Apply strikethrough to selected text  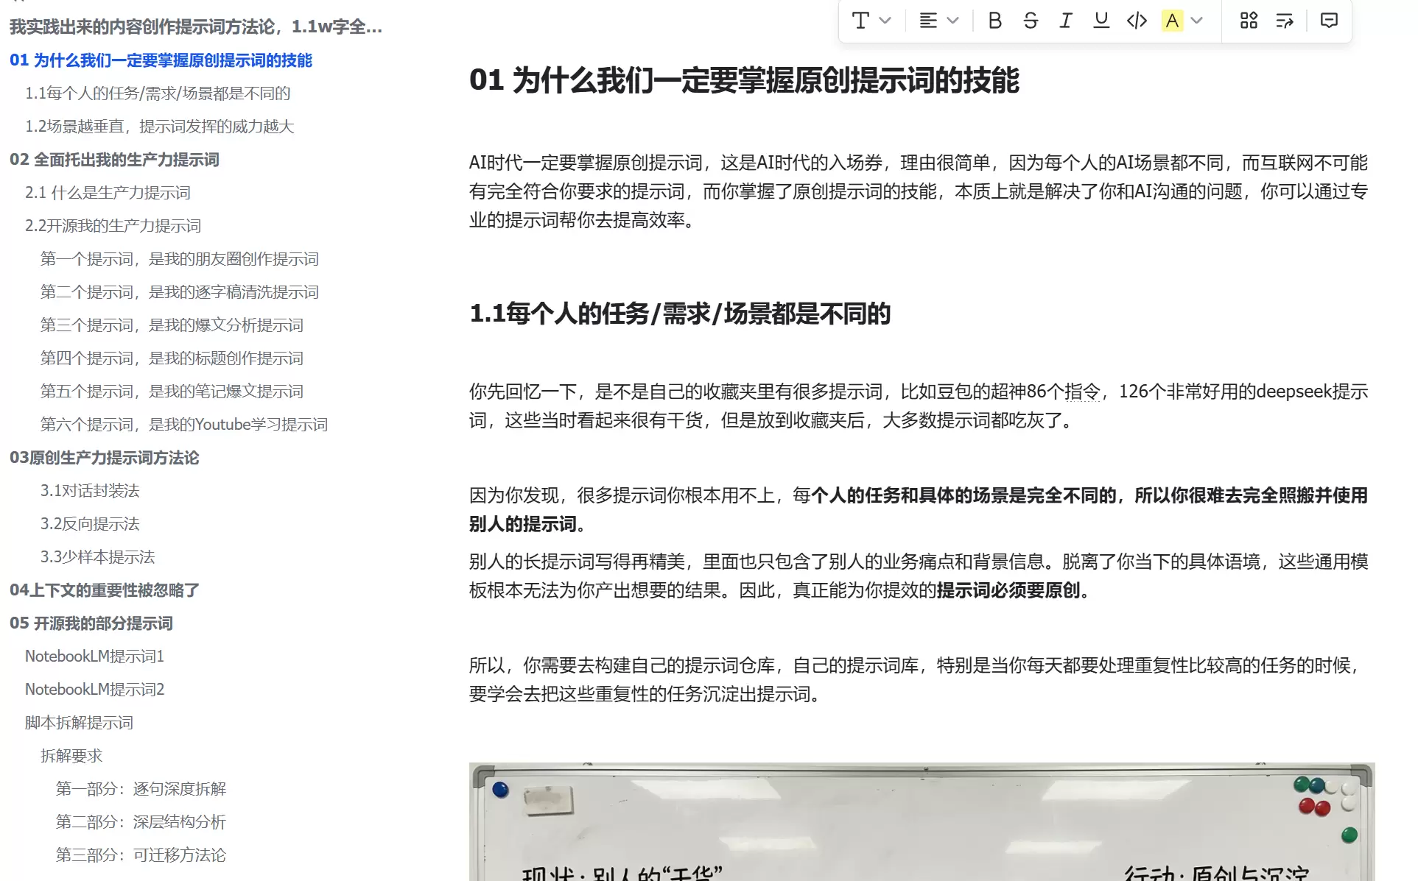[1031, 21]
